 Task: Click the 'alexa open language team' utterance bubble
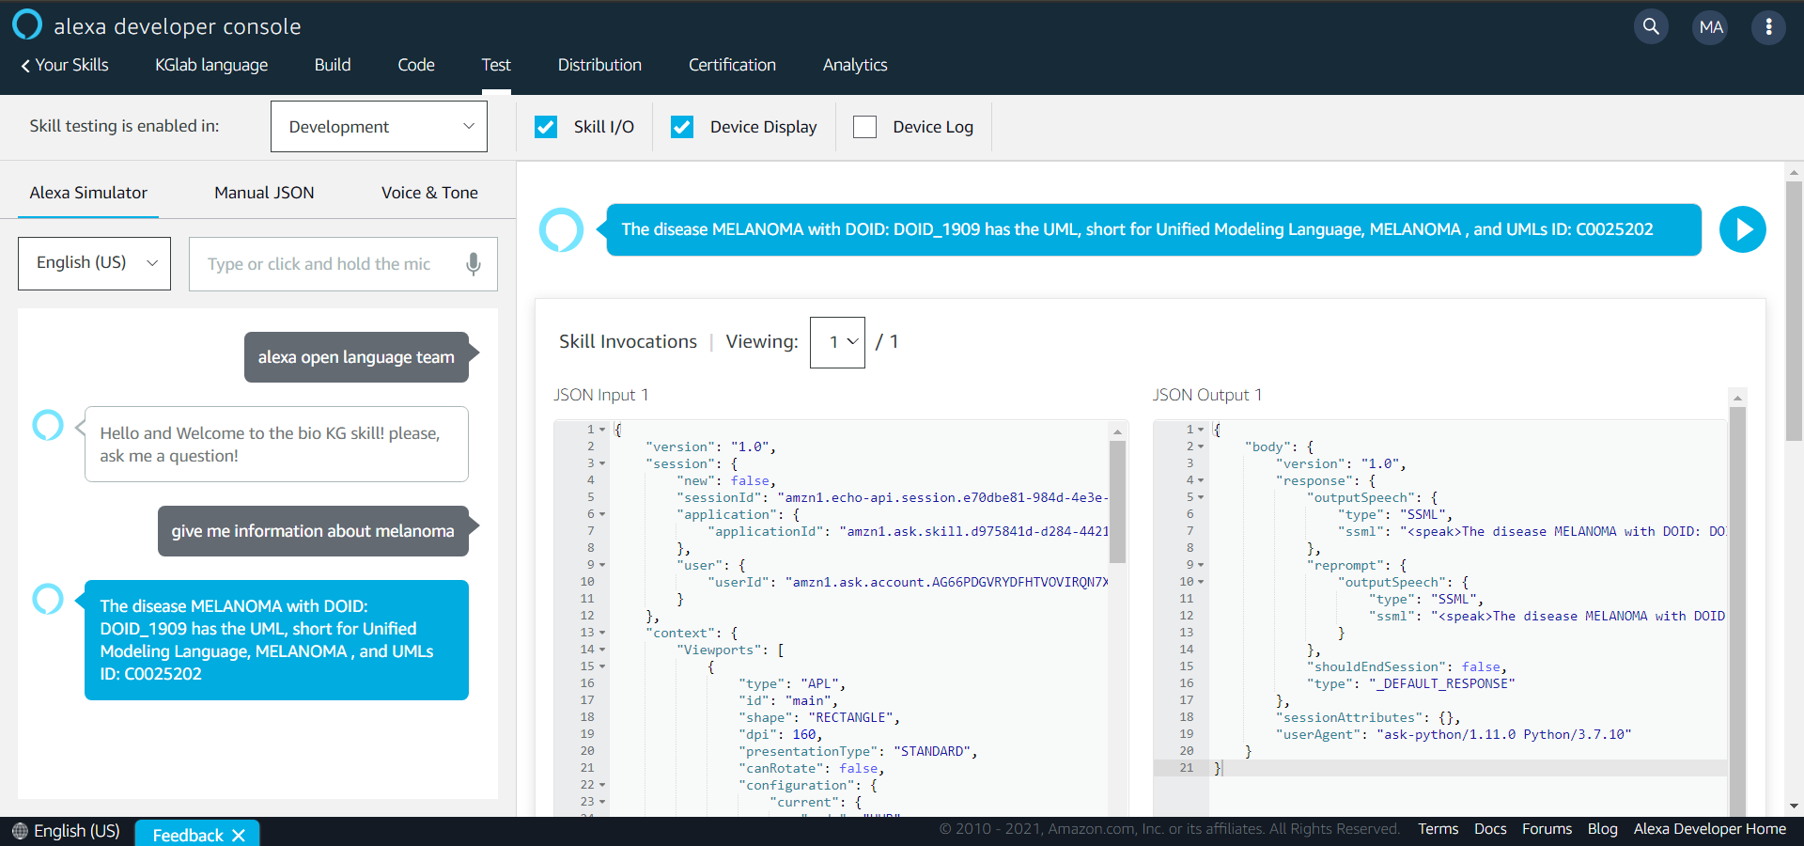(356, 357)
